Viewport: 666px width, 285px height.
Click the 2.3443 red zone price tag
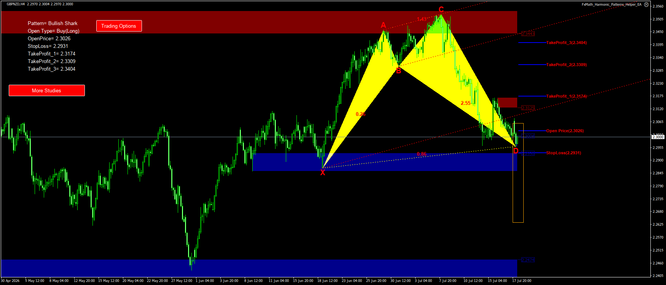(528, 34)
